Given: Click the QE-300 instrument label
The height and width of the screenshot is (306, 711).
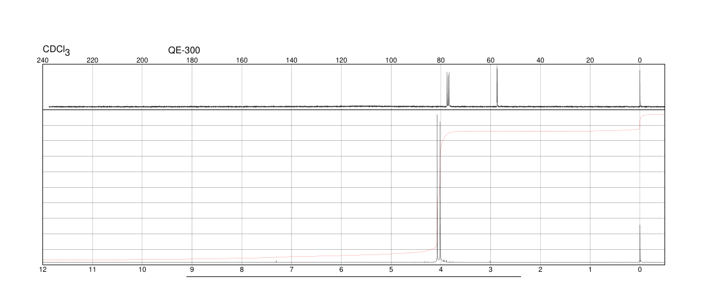Looking at the screenshot, I should pos(184,50).
